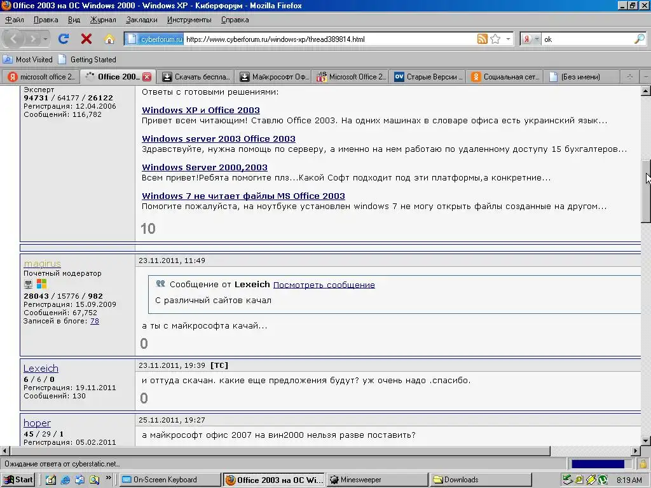Open the Most Visited bookmarks folder
This screenshot has width=651, height=488.
(x=28, y=59)
